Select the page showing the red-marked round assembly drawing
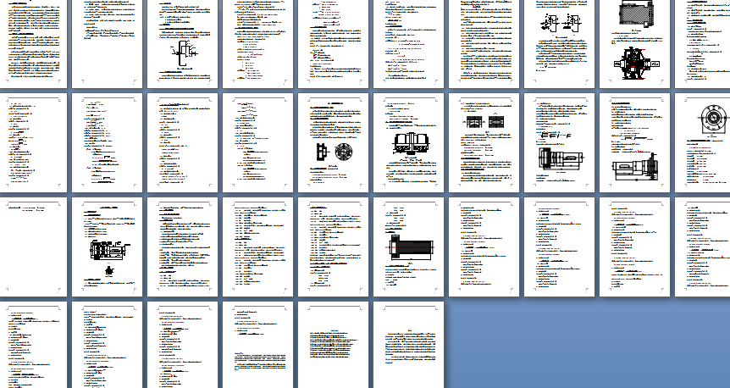Viewport: 730px width, 388px height. click(x=634, y=44)
